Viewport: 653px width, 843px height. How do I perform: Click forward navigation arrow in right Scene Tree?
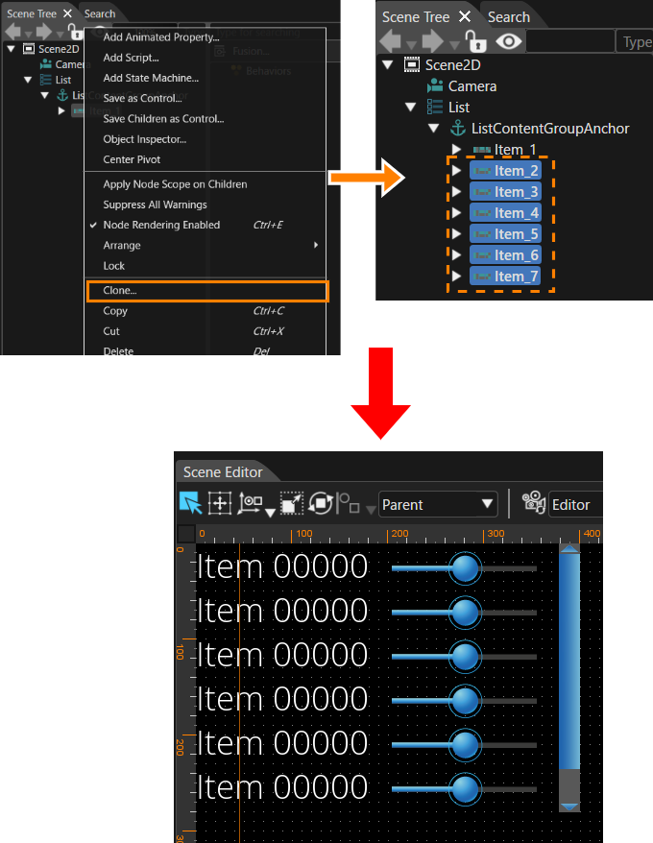click(x=433, y=41)
